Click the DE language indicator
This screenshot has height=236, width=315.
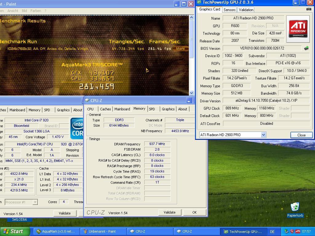coord(272,232)
